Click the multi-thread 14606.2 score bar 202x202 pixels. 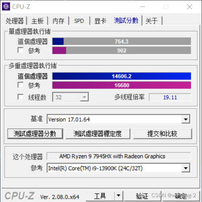click(122, 76)
